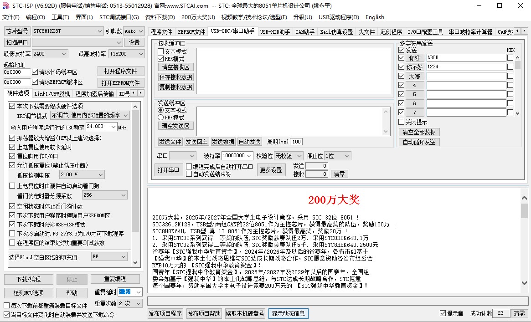Click multi-string list scrollbar thumb
The width and height of the screenshot is (531, 322).
click(x=517, y=65)
